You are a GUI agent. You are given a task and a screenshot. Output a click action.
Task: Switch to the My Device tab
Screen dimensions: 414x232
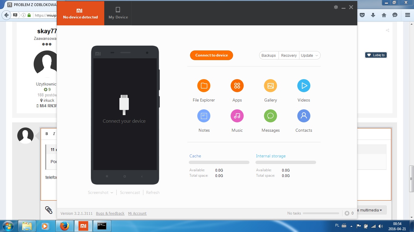tap(118, 13)
